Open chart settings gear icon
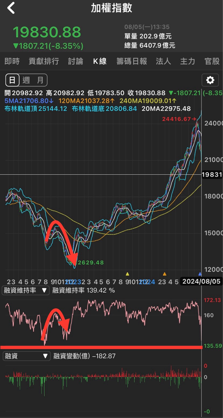 click(x=210, y=80)
